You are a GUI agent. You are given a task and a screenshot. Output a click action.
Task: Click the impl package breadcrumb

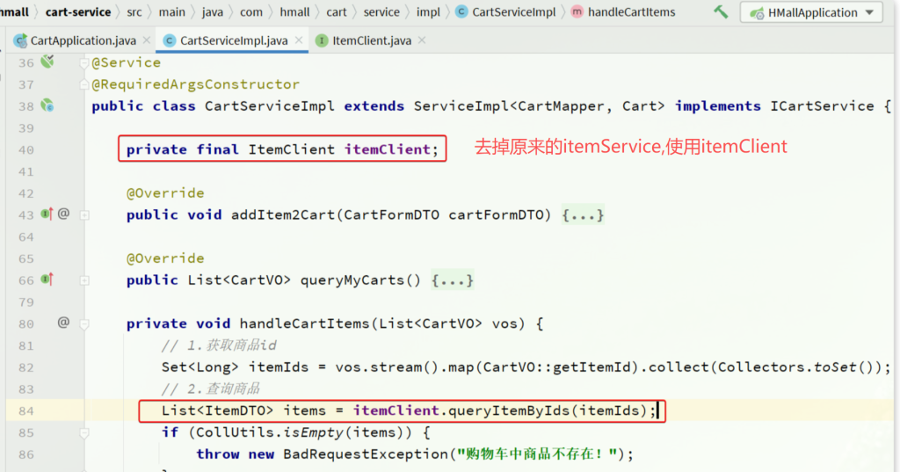coord(428,12)
